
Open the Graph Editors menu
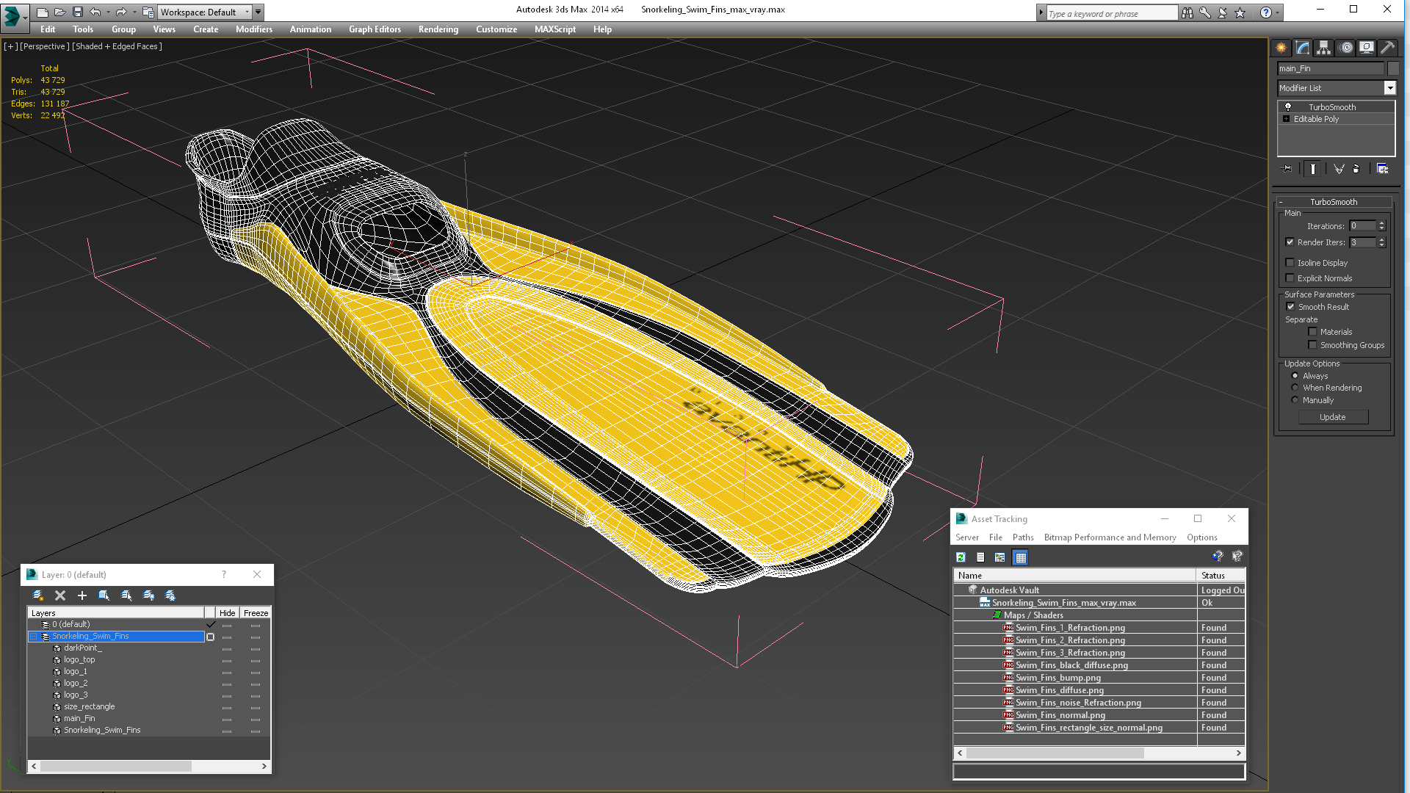[375, 29]
